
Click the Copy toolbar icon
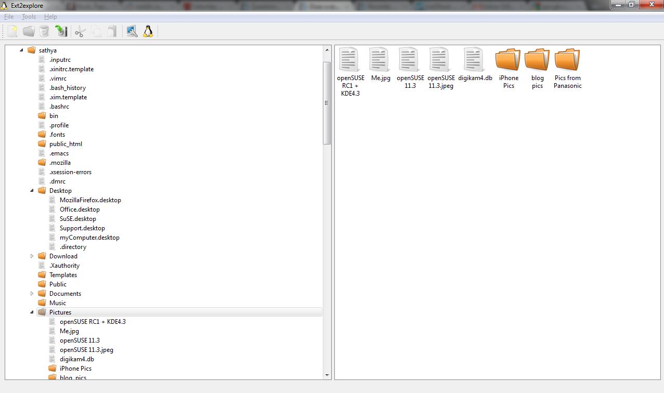96,32
